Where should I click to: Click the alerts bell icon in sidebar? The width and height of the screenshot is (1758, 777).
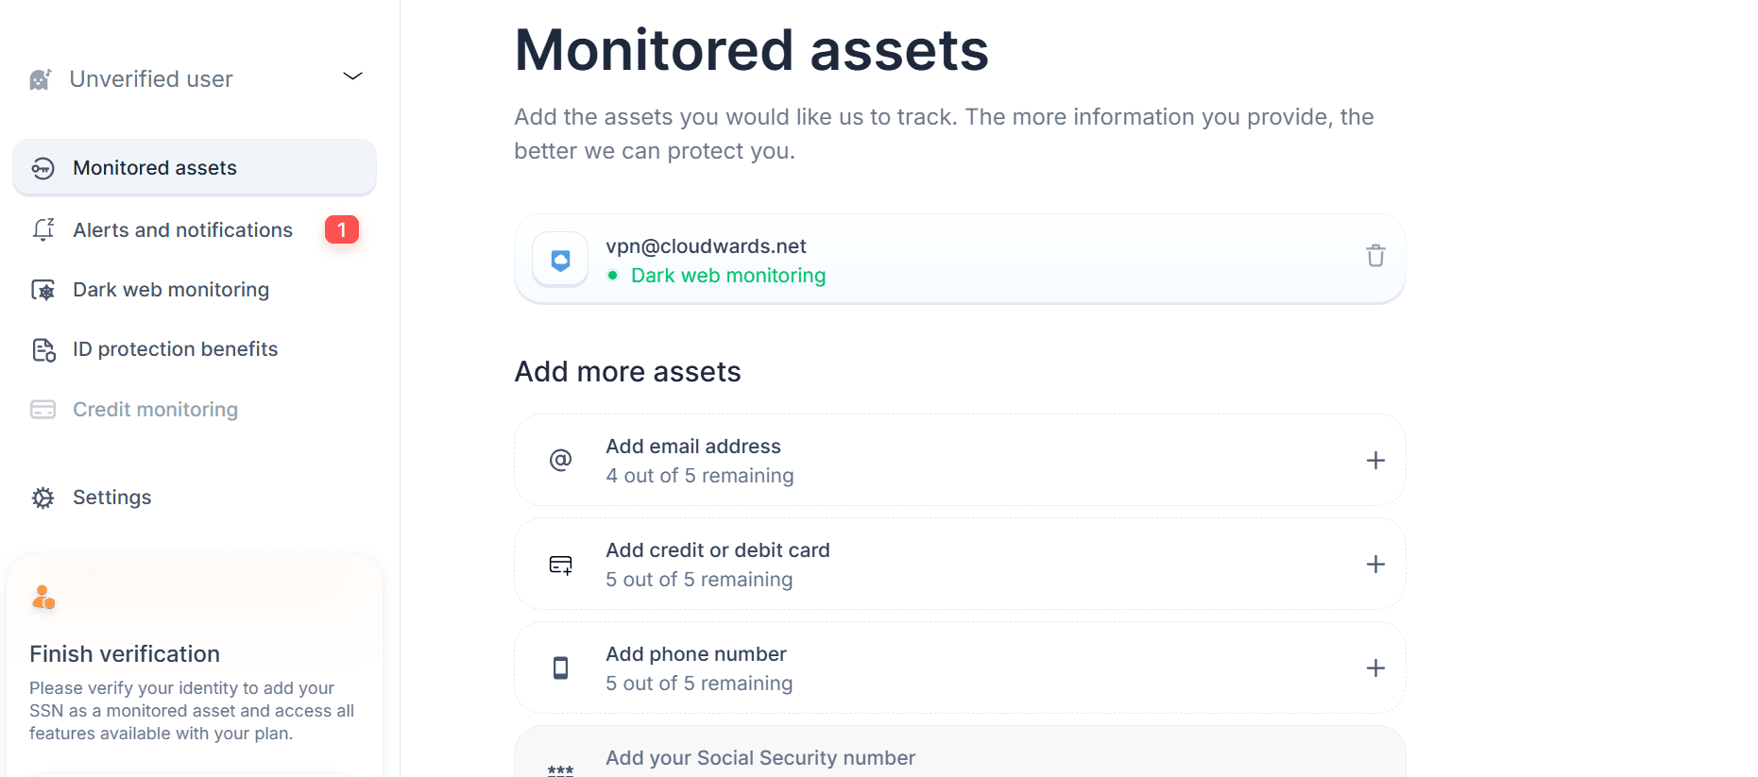[x=43, y=230]
